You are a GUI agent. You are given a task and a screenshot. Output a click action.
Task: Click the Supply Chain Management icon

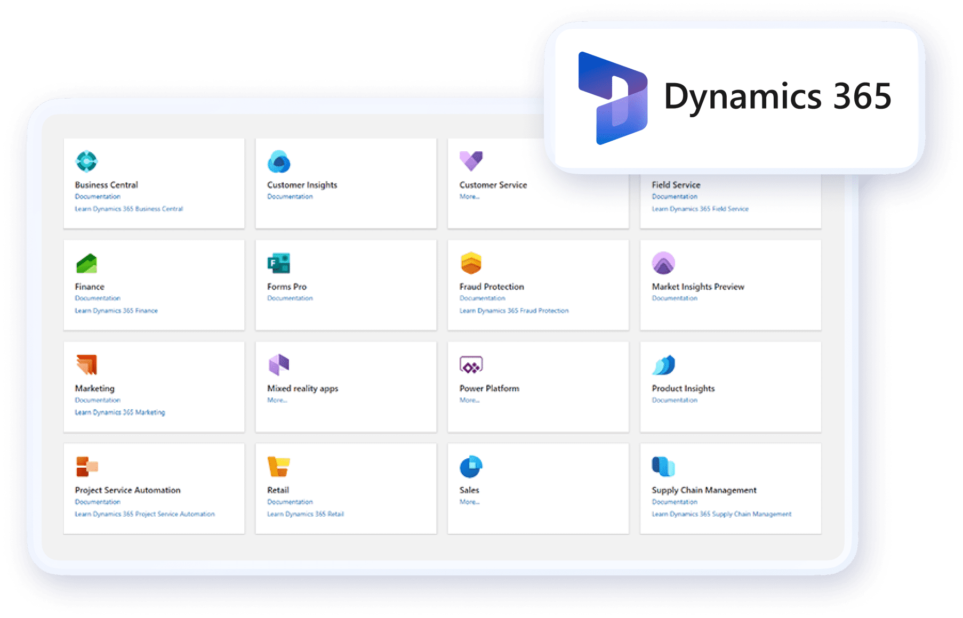click(x=663, y=466)
